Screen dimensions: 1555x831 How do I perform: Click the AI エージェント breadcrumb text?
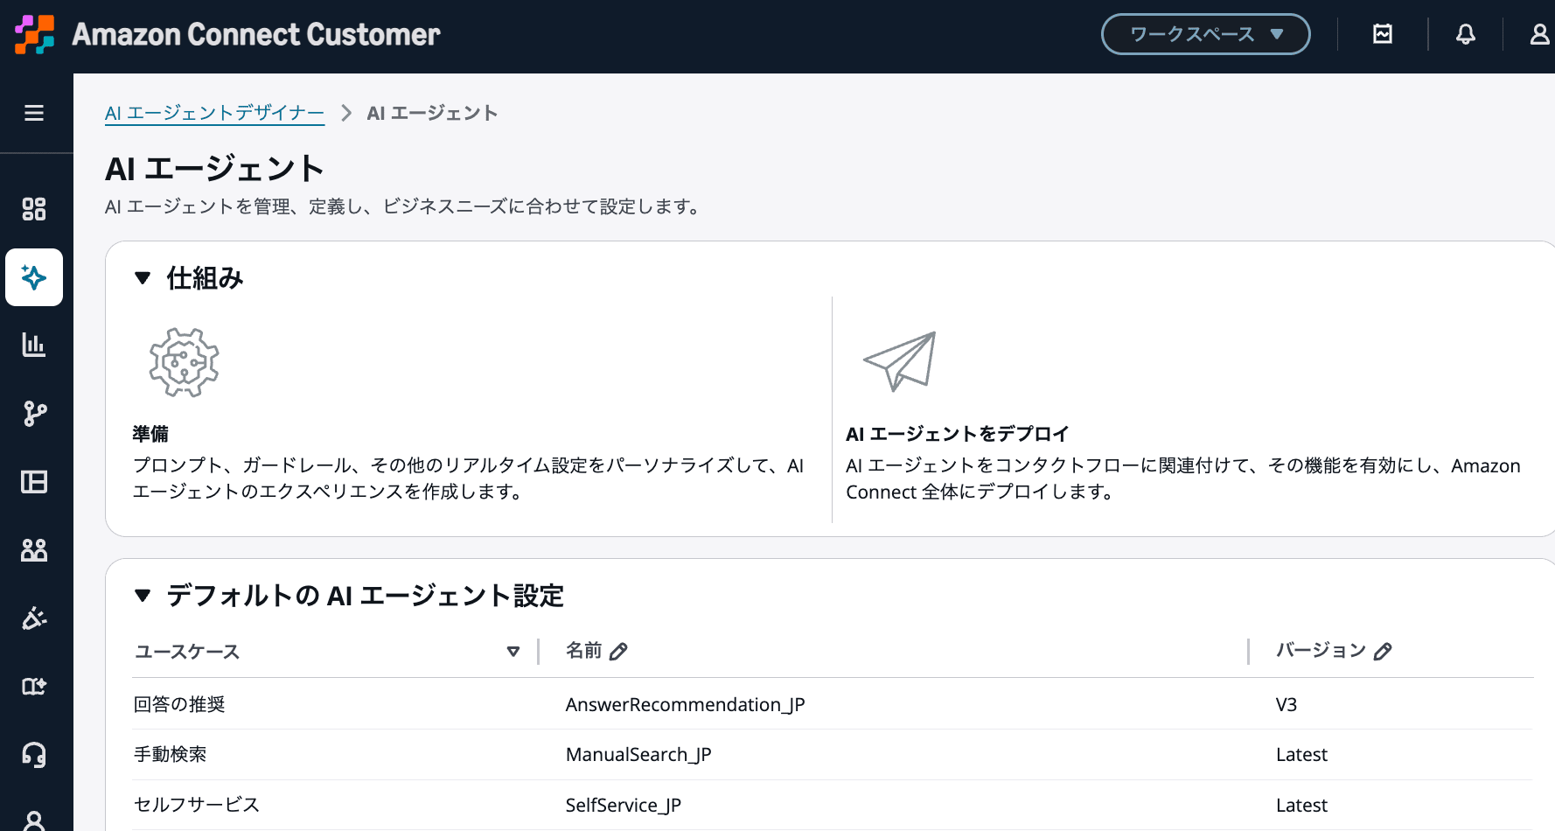[x=432, y=113]
